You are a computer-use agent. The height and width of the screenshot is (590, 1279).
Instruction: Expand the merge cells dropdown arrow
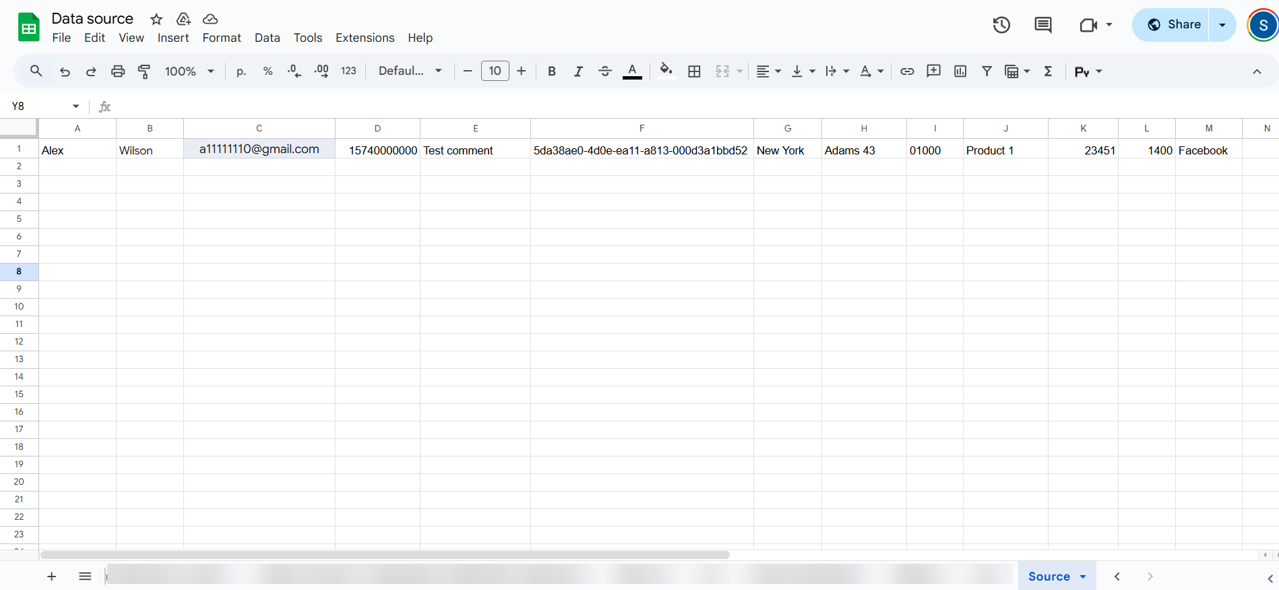pos(740,71)
